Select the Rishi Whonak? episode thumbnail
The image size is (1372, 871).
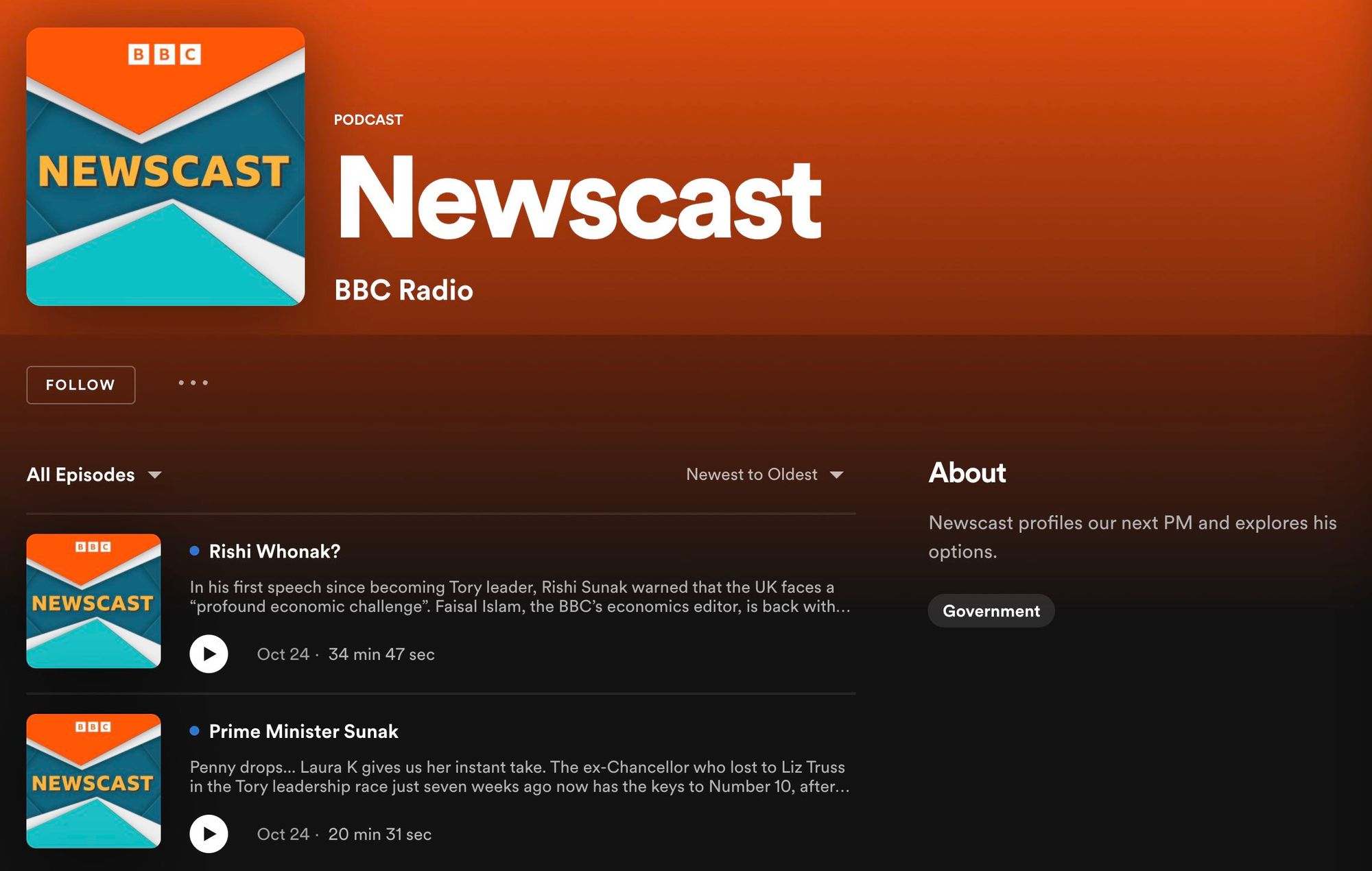click(x=95, y=600)
